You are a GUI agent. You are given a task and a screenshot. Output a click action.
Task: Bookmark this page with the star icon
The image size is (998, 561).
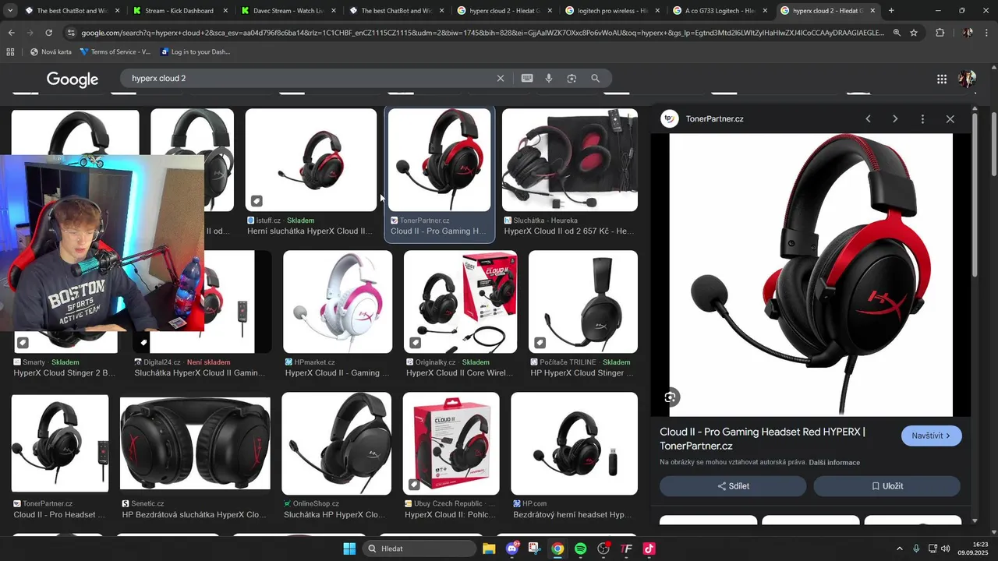914,33
